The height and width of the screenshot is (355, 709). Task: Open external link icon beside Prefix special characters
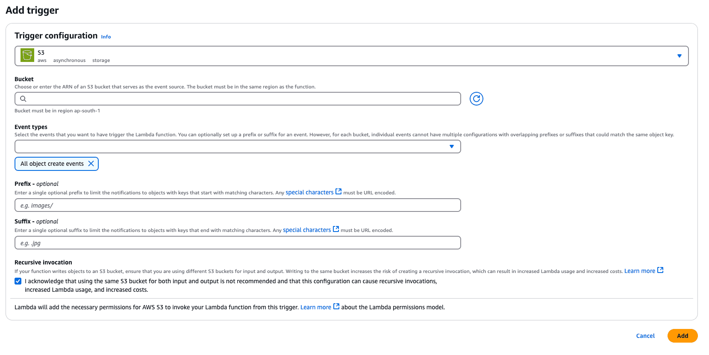338,192
